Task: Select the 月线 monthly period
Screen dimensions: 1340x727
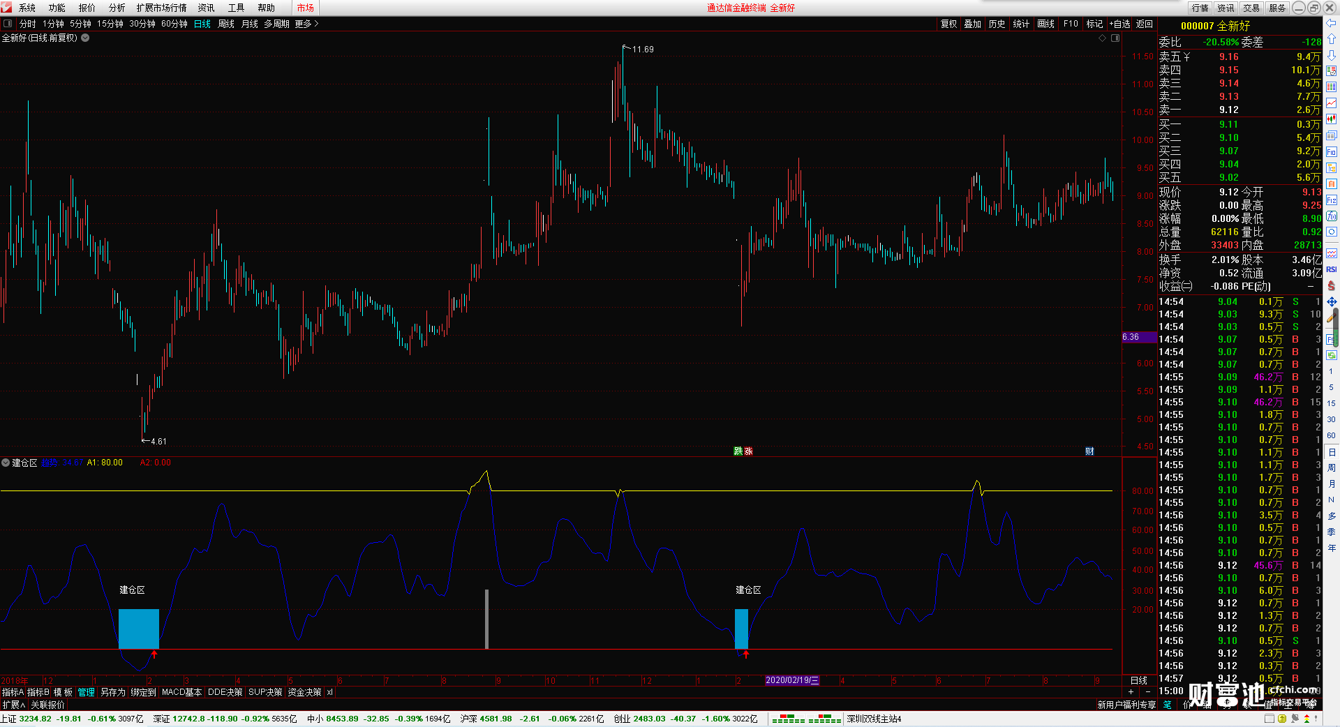Action: [x=250, y=24]
